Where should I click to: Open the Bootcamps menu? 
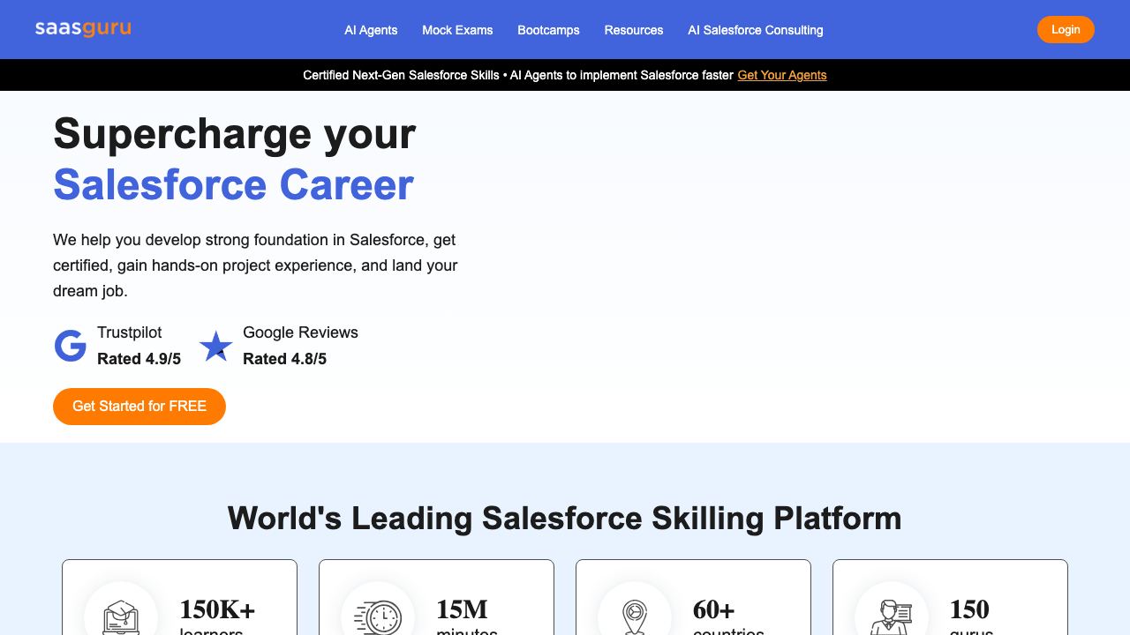tap(548, 30)
